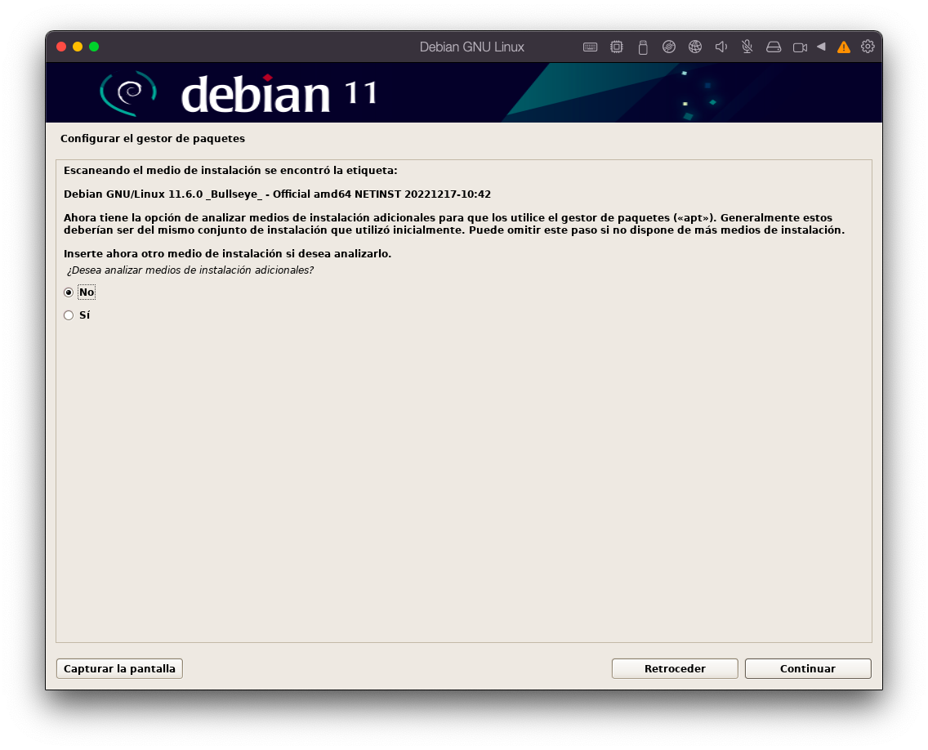Click Capturar la pantalla button
Image resolution: width=928 pixels, height=750 pixels.
[x=119, y=668]
